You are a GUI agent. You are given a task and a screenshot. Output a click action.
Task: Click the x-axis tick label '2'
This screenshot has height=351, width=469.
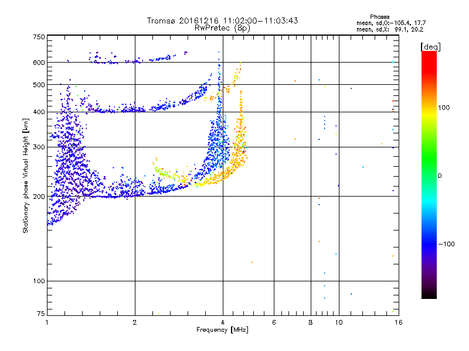coord(135,322)
